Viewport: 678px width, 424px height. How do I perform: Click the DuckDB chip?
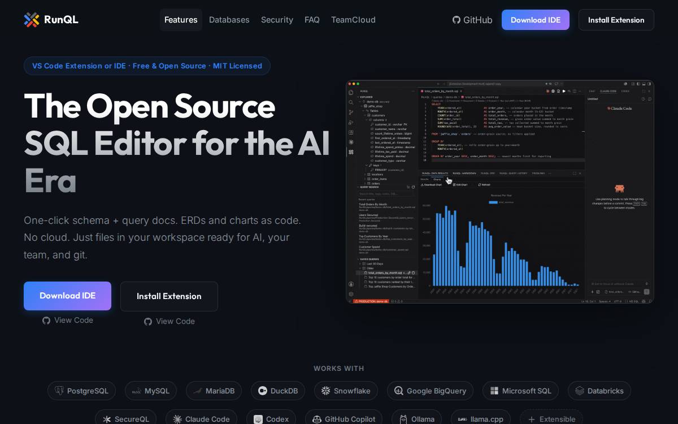(278, 391)
